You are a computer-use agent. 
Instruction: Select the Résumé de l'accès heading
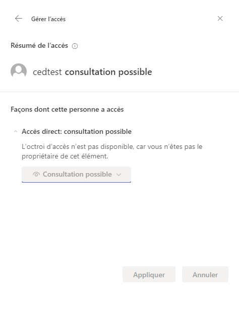pyautogui.click(x=39, y=45)
